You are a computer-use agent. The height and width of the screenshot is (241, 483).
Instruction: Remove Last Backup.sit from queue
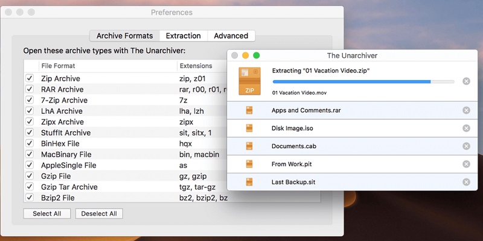[x=466, y=182]
